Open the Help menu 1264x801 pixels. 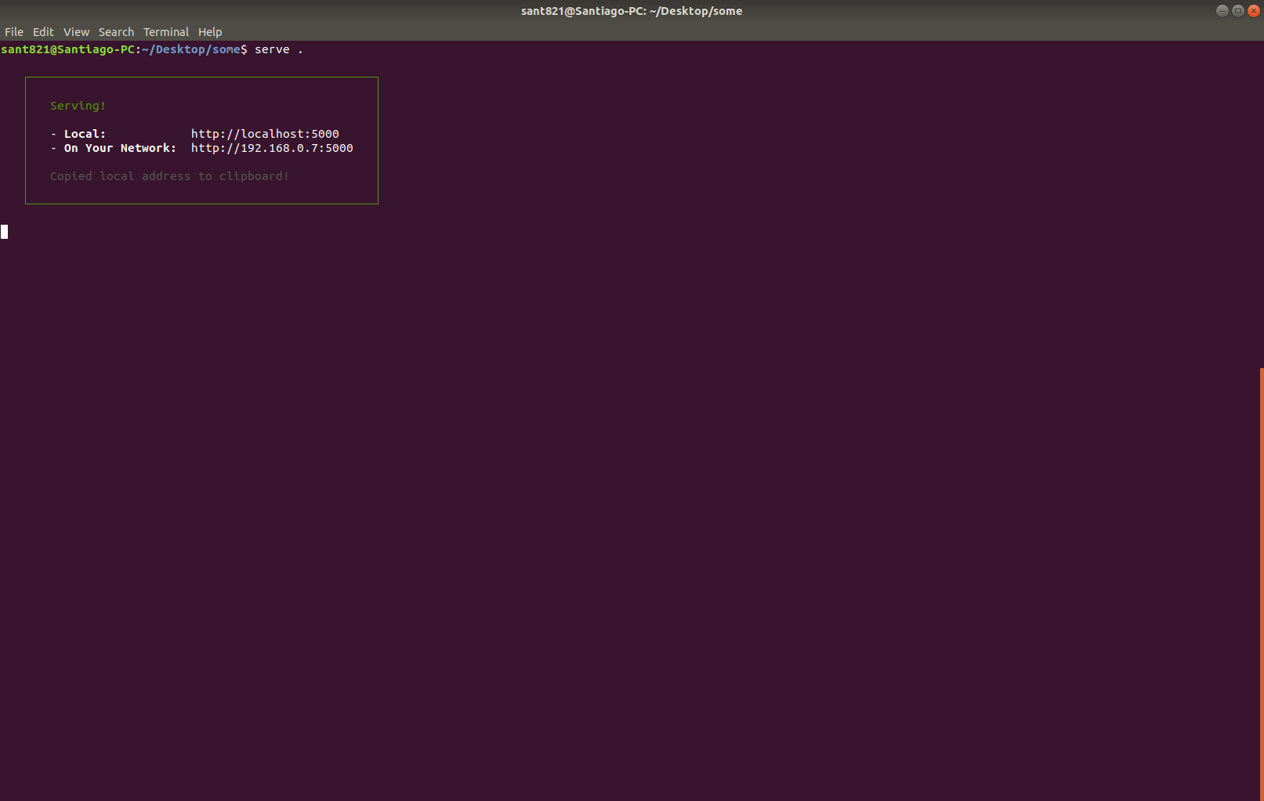point(210,32)
